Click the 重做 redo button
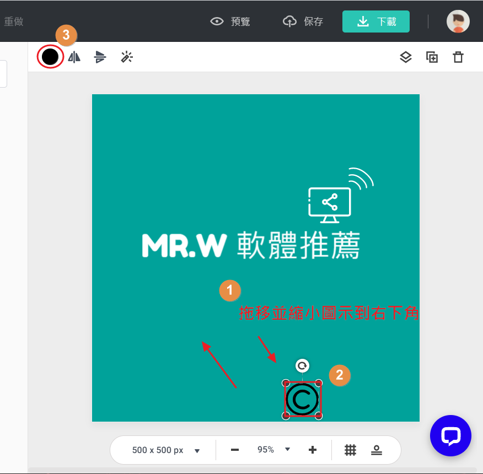This screenshot has width=483, height=474. (x=14, y=21)
